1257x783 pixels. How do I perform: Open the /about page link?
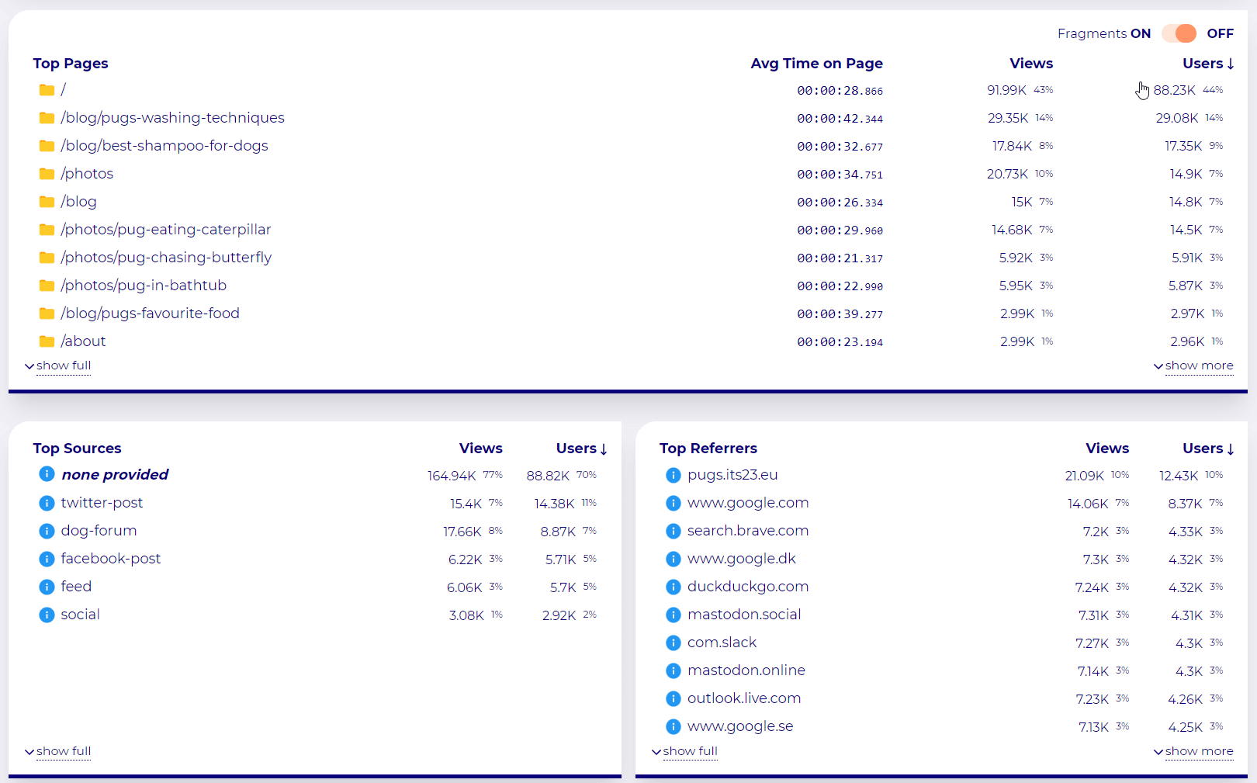click(83, 341)
